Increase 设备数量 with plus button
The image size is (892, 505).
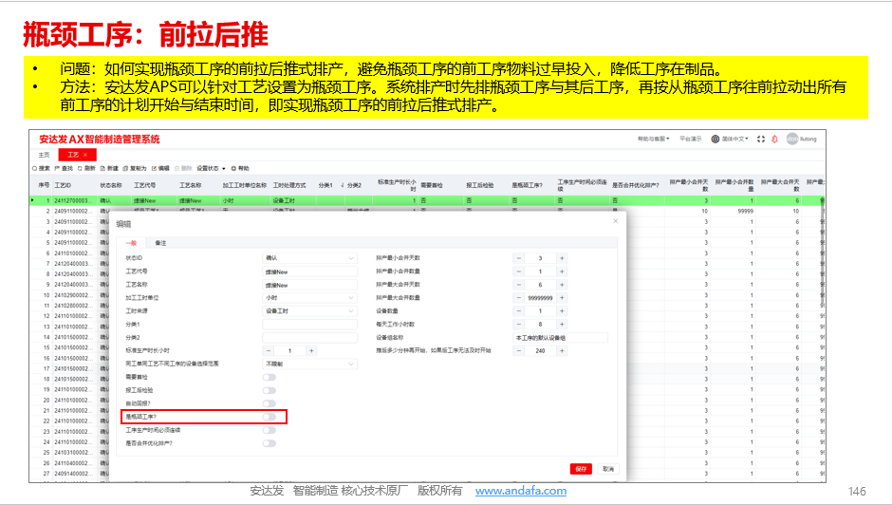tap(562, 310)
